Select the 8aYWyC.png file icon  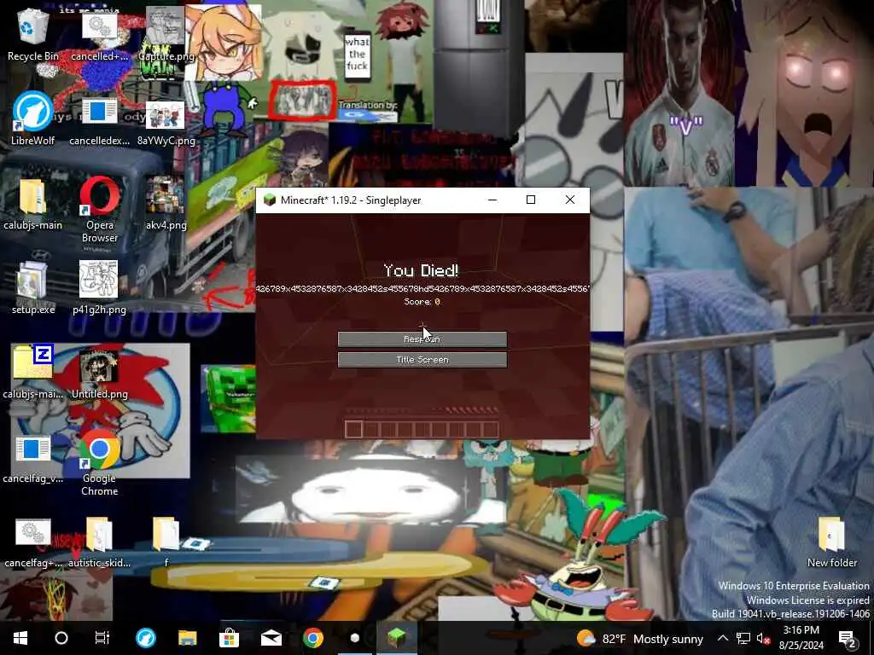pos(166,123)
